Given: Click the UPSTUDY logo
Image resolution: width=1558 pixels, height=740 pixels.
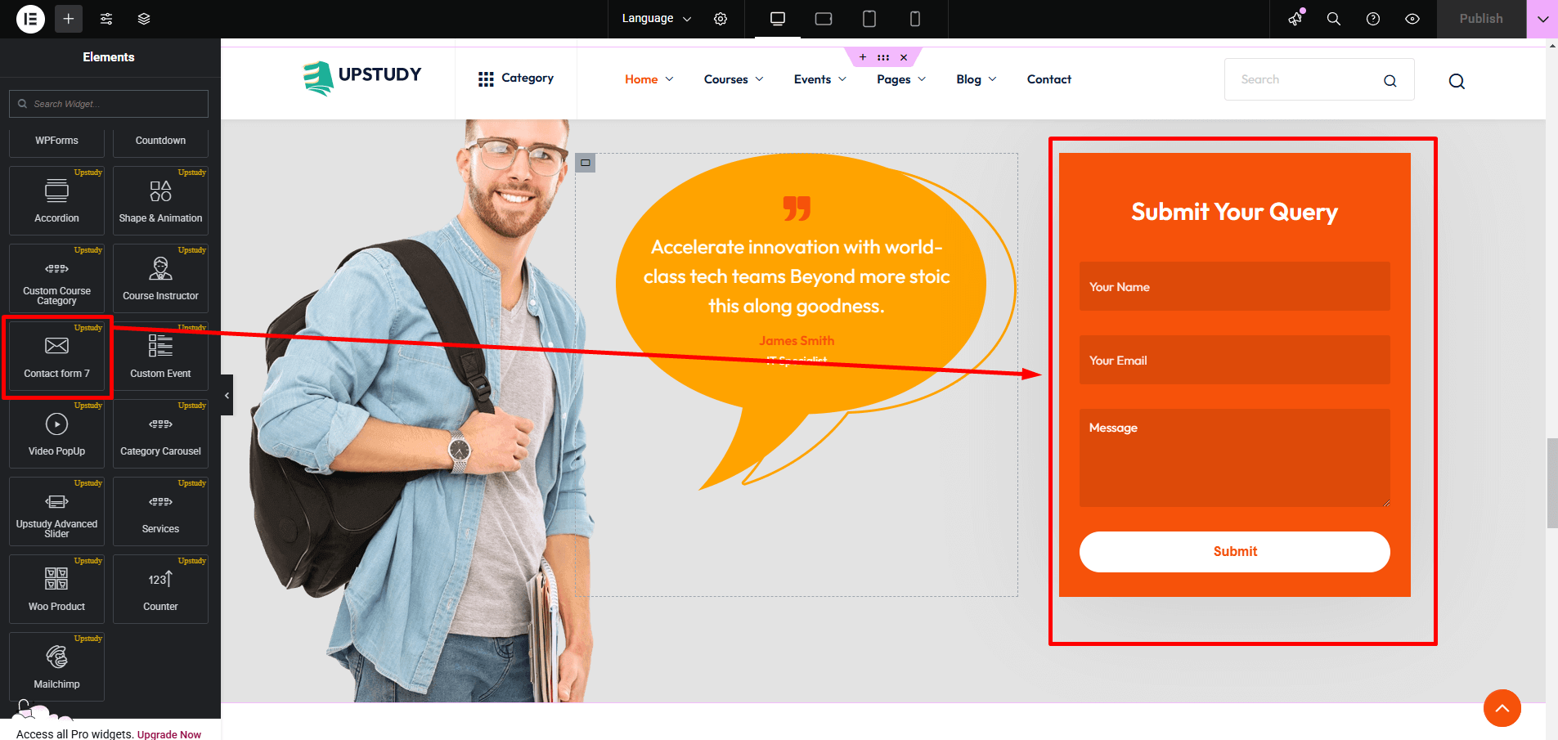Looking at the screenshot, I should coord(362,78).
